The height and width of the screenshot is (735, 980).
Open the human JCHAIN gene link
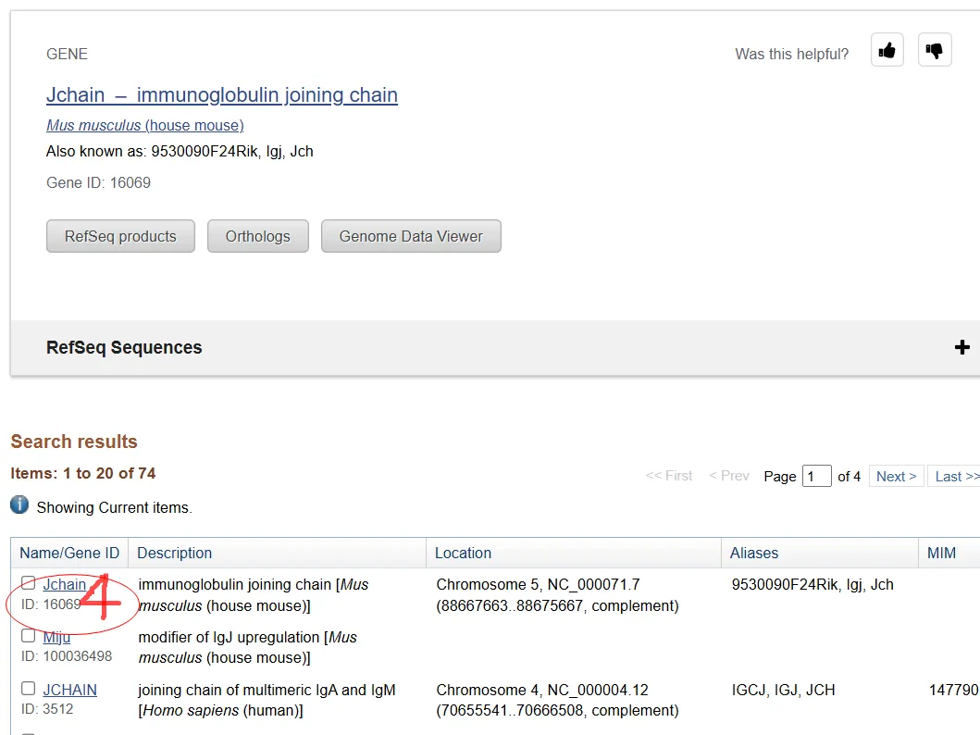point(69,690)
